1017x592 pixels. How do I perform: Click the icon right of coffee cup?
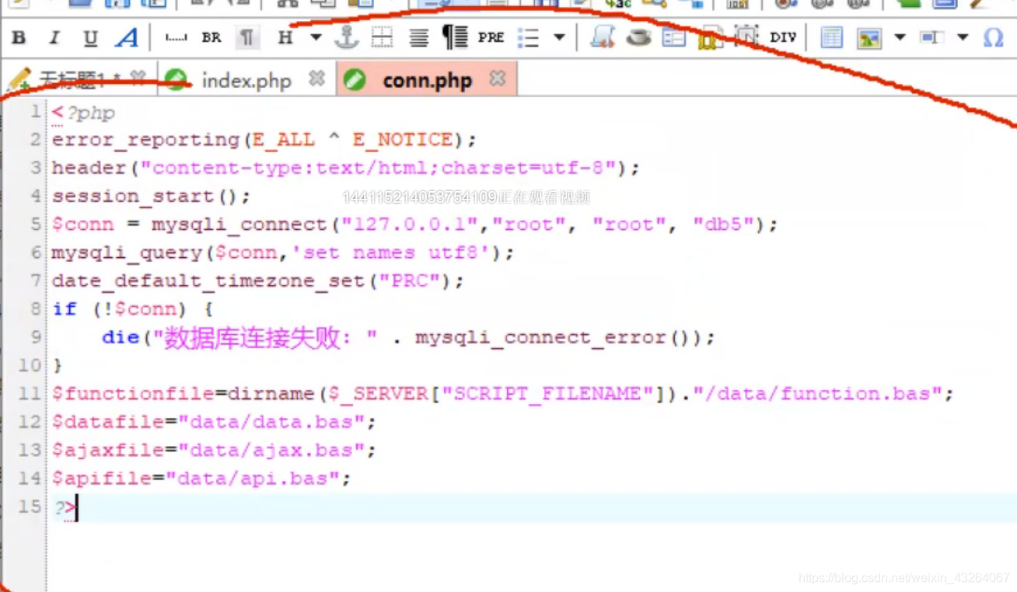point(674,37)
